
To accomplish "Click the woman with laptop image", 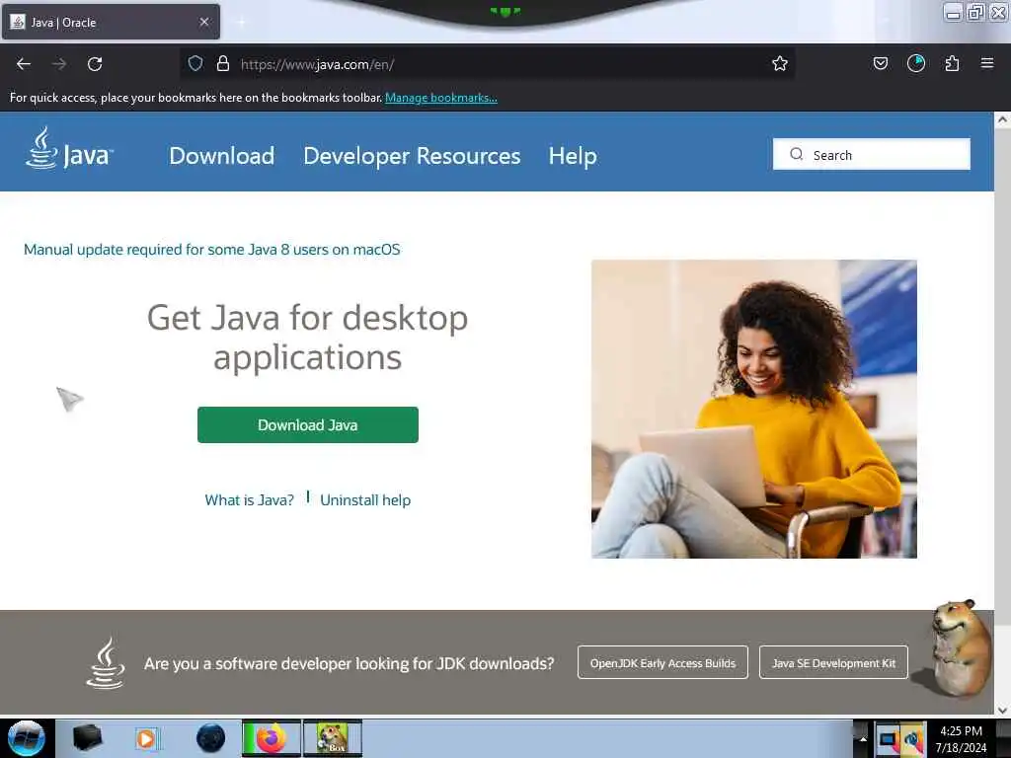I will pyautogui.click(x=753, y=409).
